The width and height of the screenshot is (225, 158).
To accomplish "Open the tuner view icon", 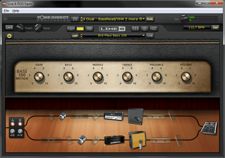I will [144, 29].
